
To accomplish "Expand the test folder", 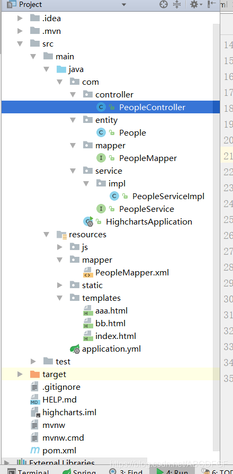I will (x=33, y=362).
